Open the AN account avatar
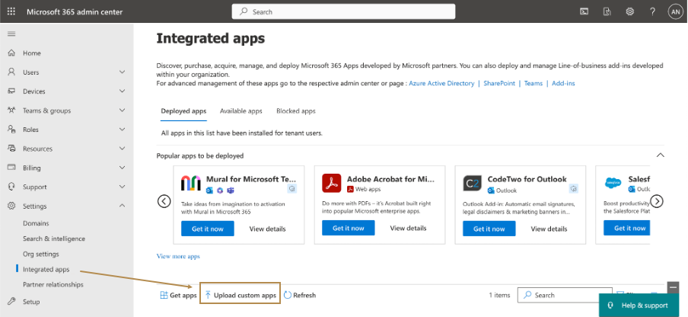This screenshot has height=317, width=688. (x=675, y=11)
